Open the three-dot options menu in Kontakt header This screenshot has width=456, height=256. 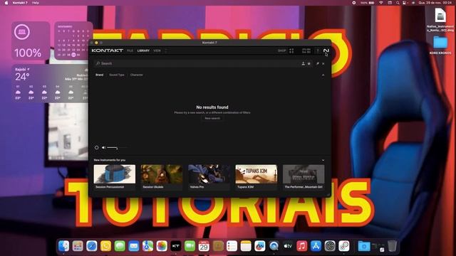click(x=318, y=50)
